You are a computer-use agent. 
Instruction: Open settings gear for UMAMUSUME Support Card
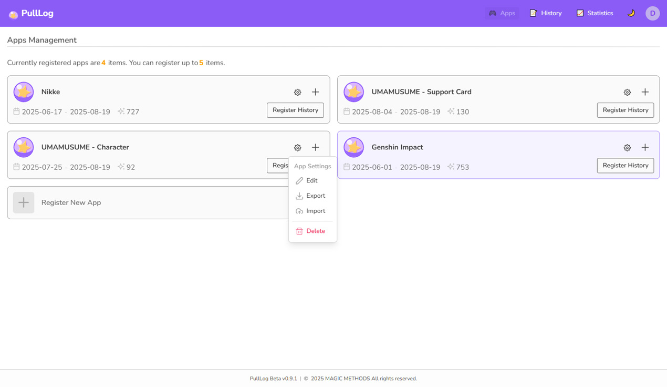627,92
